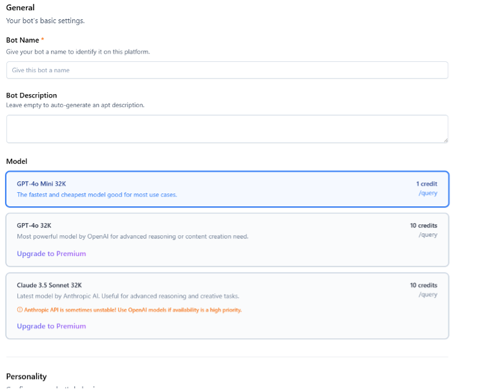Click the Personality section heading
The height and width of the screenshot is (390, 489).
[26, 376]
